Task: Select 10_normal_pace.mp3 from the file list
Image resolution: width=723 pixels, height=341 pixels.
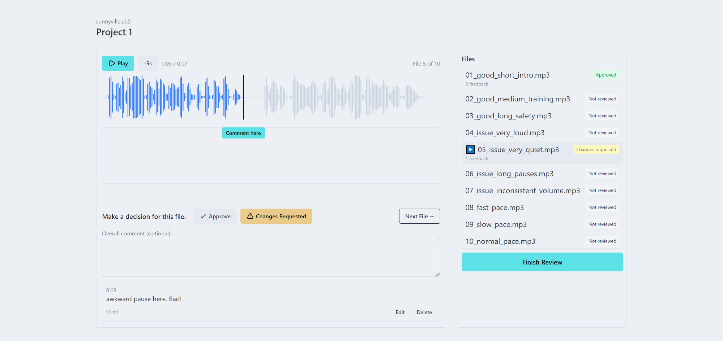Action: [500, 241]
